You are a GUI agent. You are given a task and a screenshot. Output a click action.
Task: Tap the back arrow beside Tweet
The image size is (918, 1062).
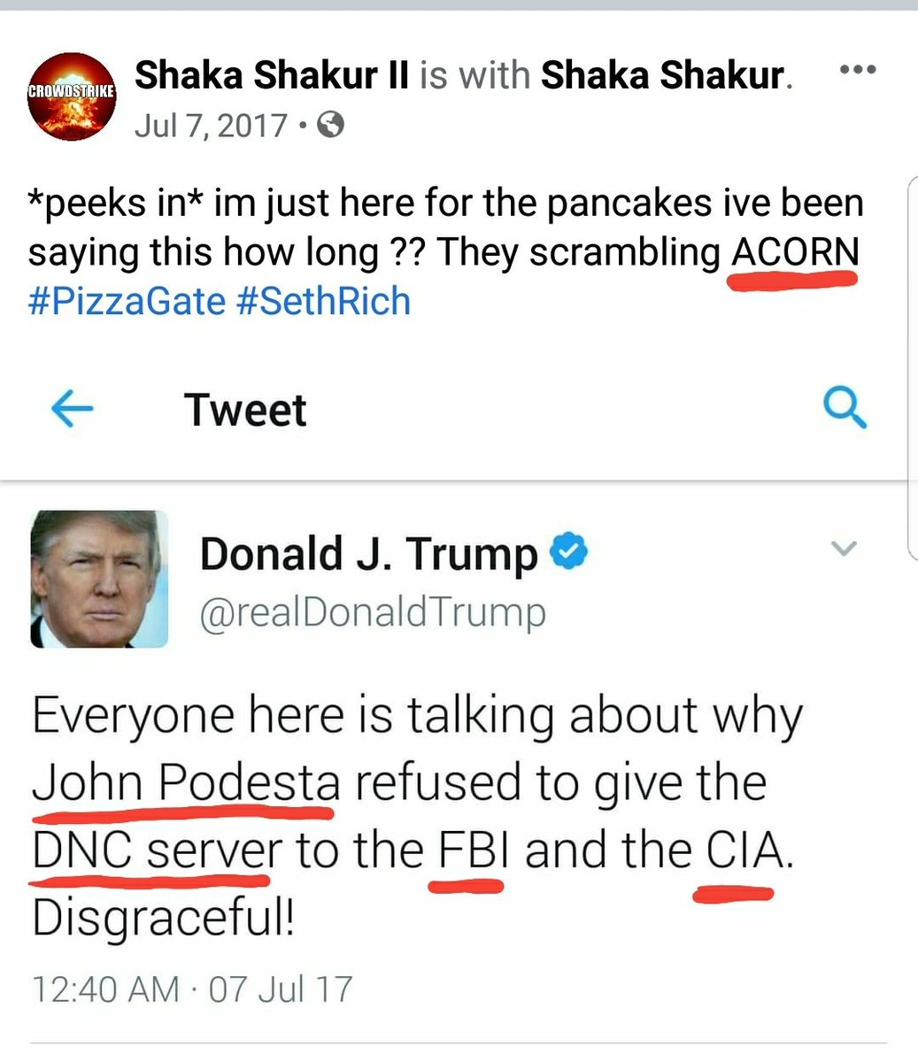coord(72,410)
